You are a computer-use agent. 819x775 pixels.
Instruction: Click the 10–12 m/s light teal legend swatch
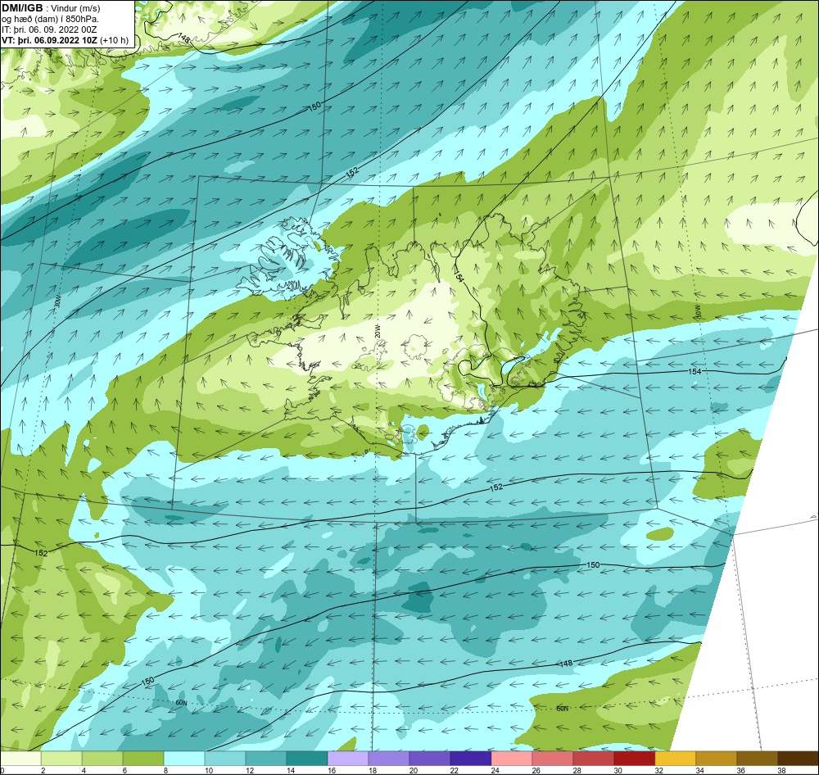pyautogui.click(x=225, y=759)
